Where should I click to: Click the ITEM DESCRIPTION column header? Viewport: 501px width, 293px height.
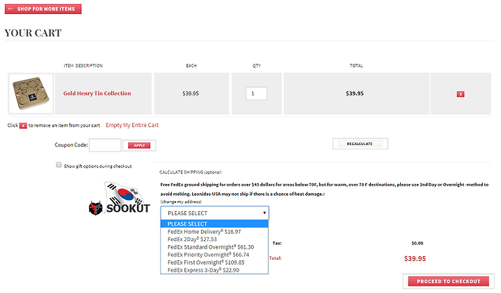tap(83, 66)
